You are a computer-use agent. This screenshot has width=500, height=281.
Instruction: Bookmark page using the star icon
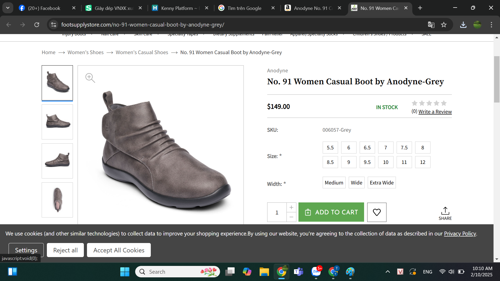pos(444,25)
